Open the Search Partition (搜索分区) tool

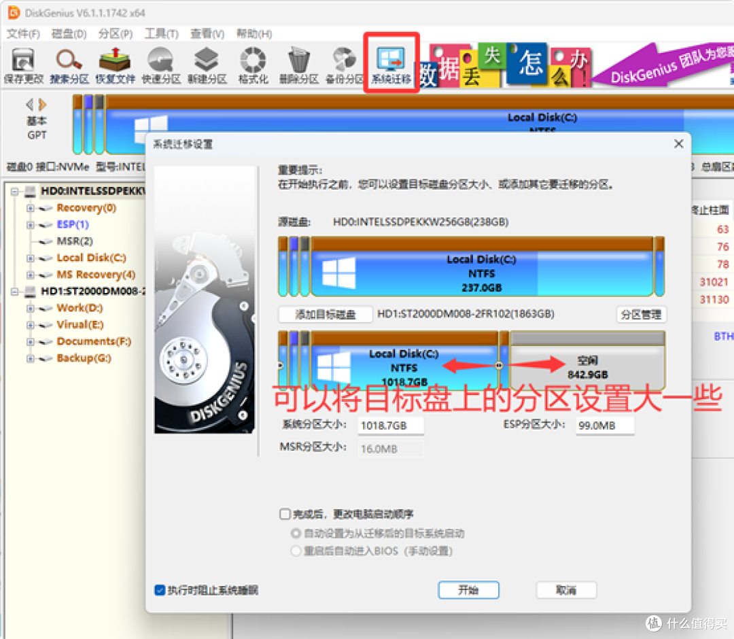(69, 65)
